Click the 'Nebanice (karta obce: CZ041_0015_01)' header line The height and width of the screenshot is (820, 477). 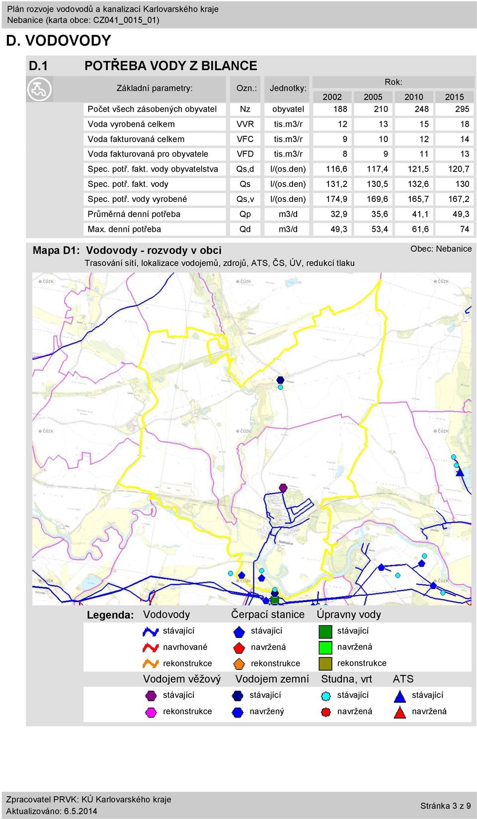pyautogui.click(x=83, y=20)
